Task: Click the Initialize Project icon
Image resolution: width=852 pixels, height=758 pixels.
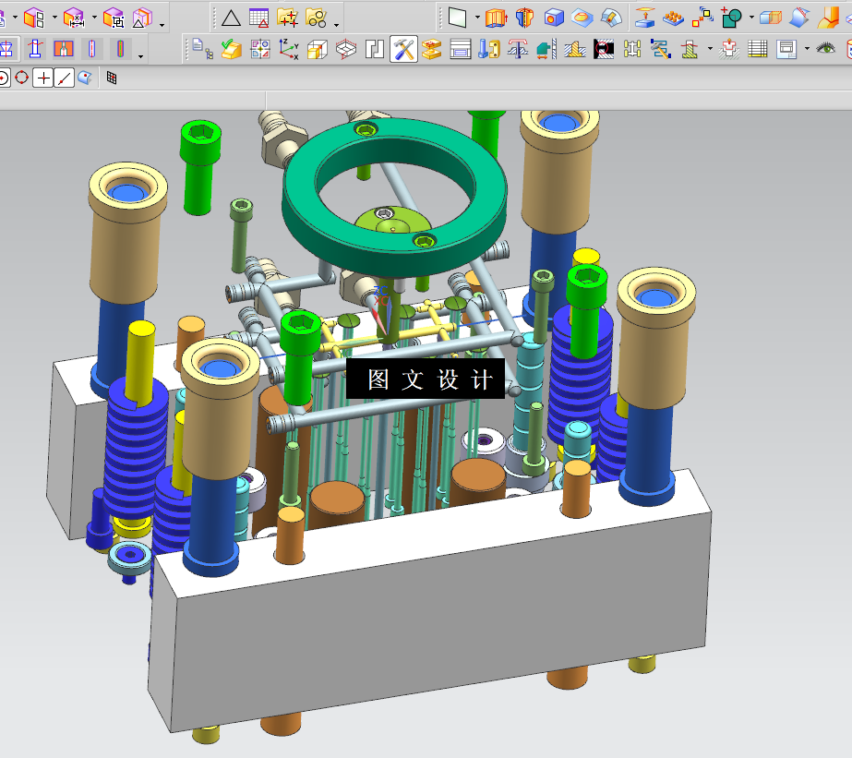Action: point(202,49)
